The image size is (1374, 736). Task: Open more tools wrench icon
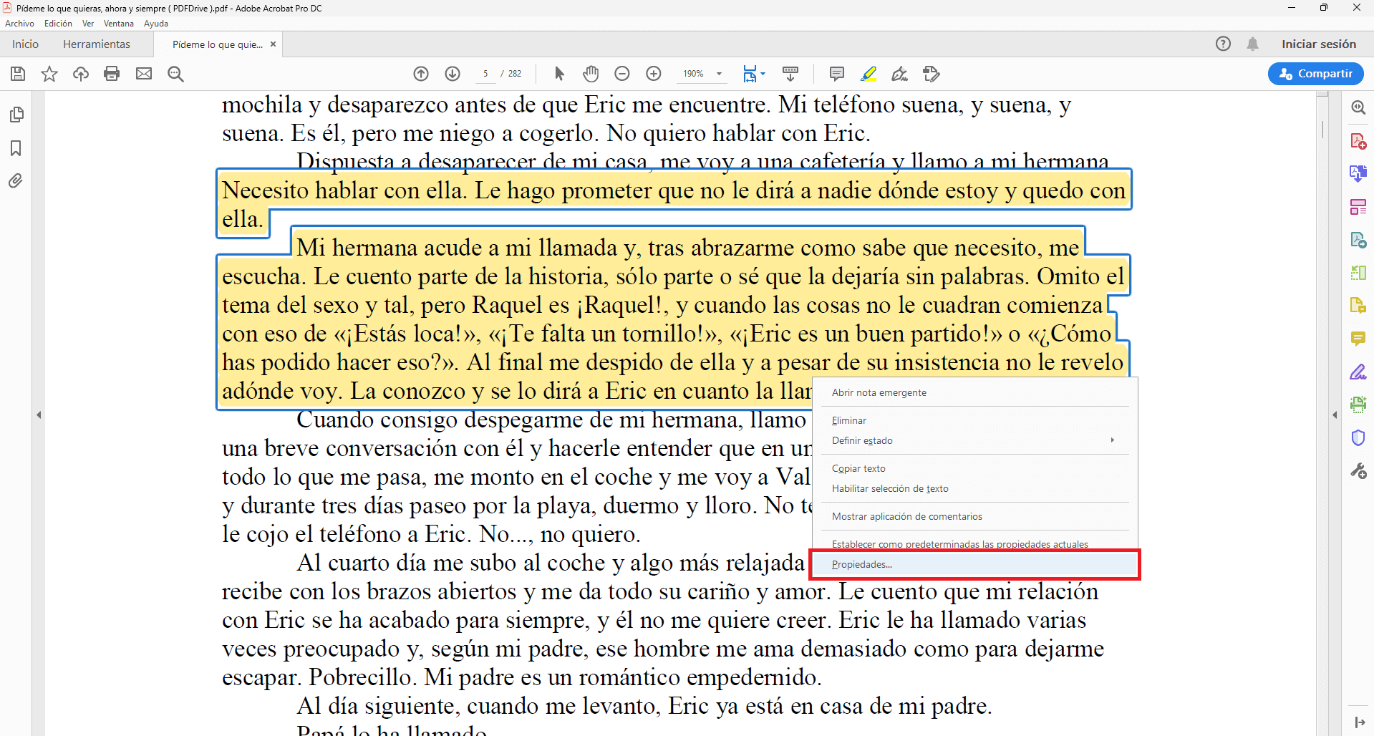(1358, 470)
